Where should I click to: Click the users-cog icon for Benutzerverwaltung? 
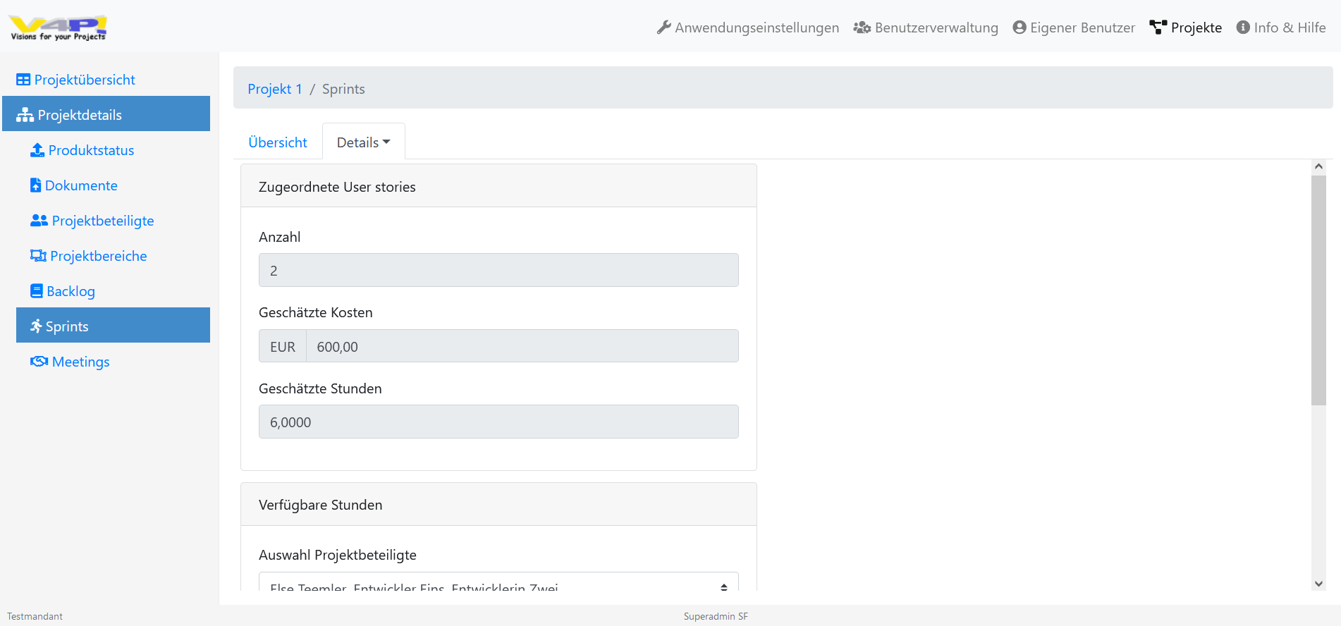pos(862,27)
